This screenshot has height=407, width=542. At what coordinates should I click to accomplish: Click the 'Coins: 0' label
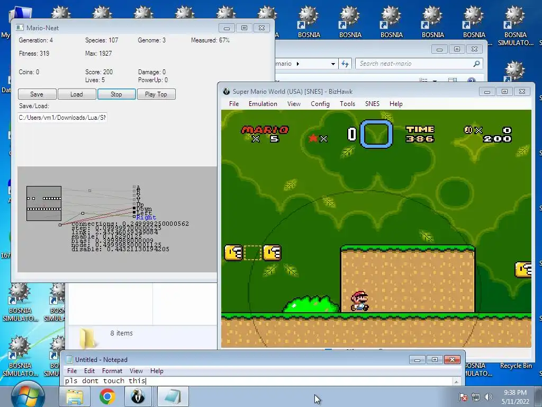click(x=29, y=72)
